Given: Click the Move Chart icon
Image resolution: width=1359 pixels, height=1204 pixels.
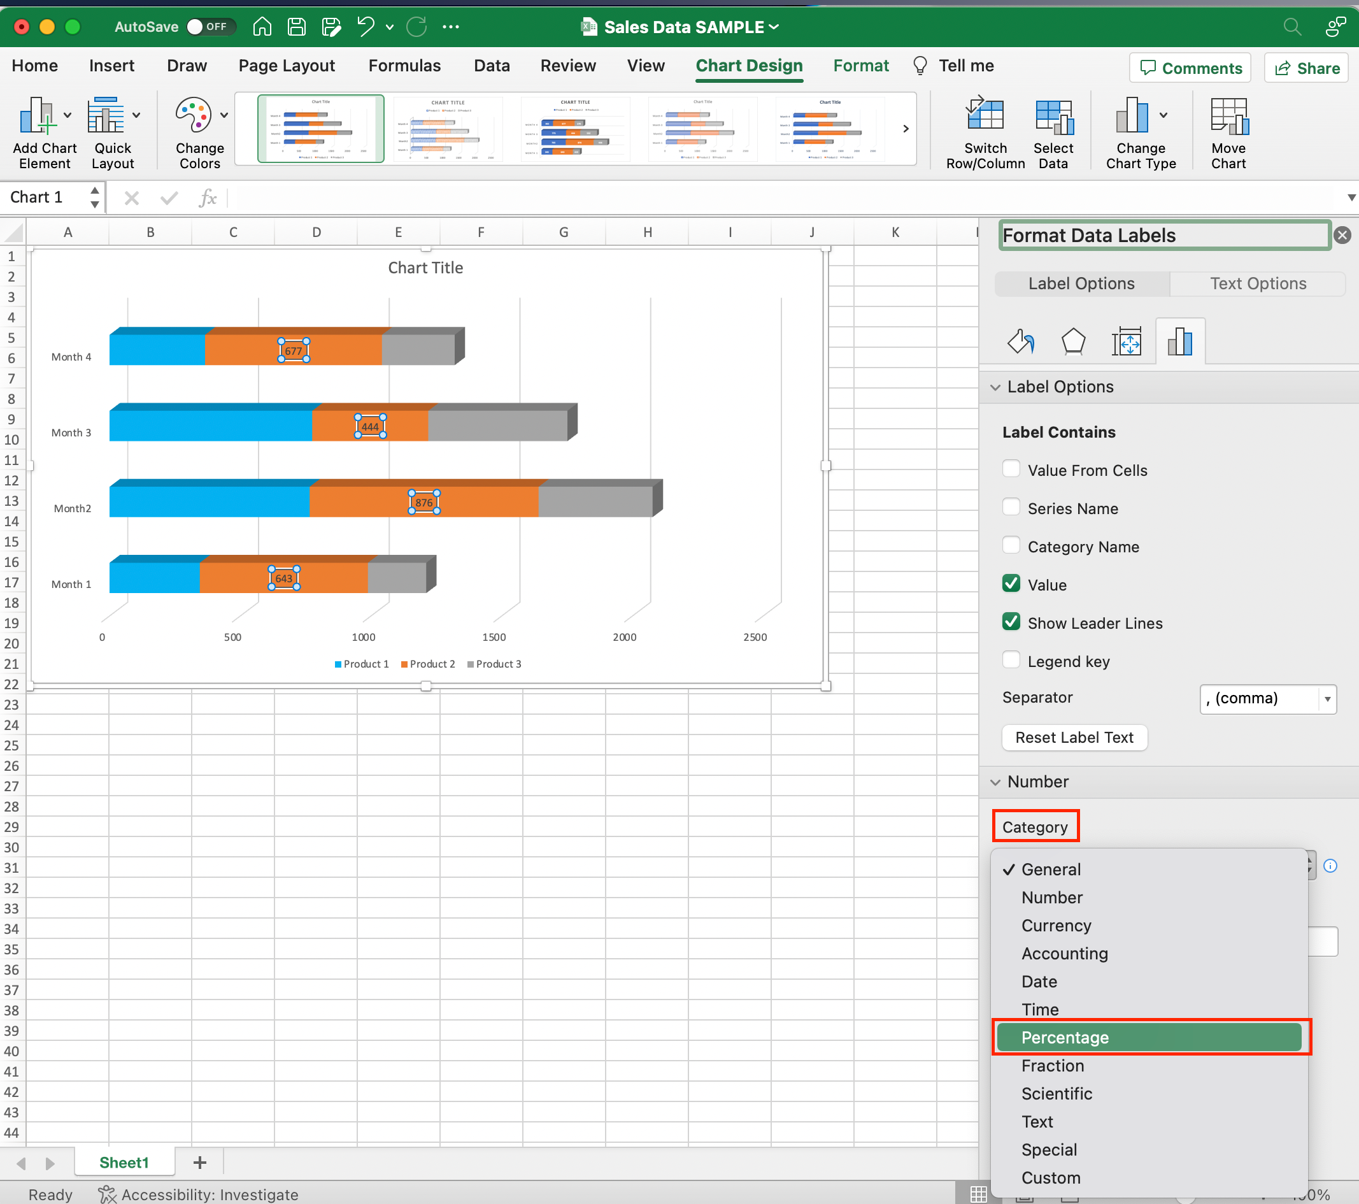Looking at the screenshot, I should tap(1228, 116).
